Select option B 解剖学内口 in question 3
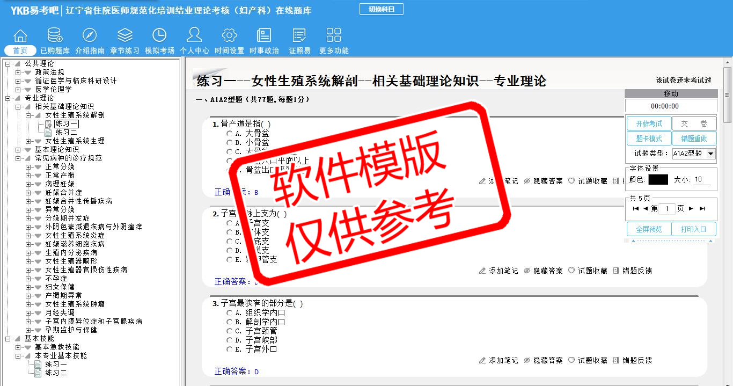Screen dimensions: 733x386 click(230, 322)
